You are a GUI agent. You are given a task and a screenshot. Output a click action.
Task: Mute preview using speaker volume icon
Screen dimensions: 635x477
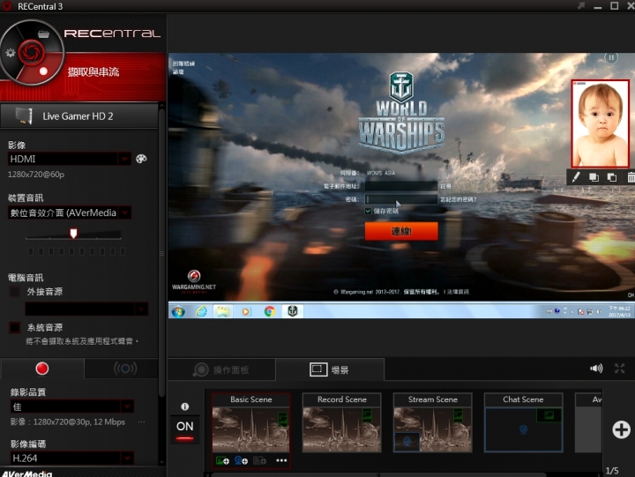click(x=596, y=369)
